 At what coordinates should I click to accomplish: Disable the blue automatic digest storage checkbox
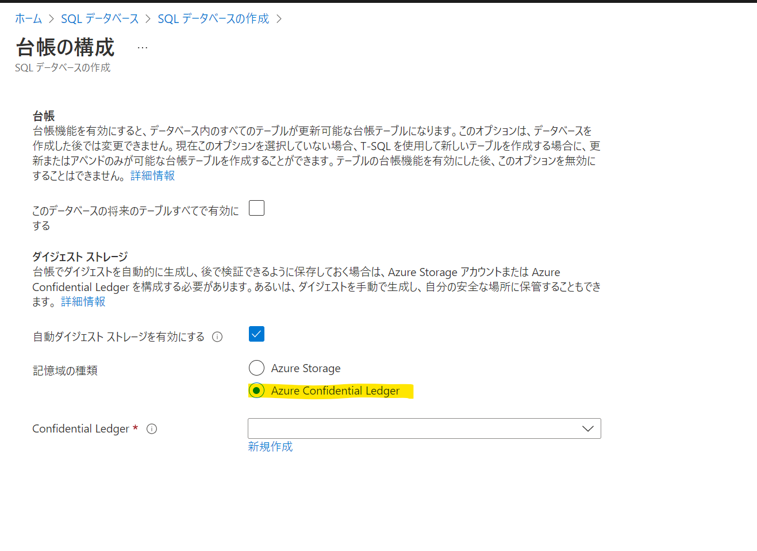pyautogui.click(x=256, y=334)
